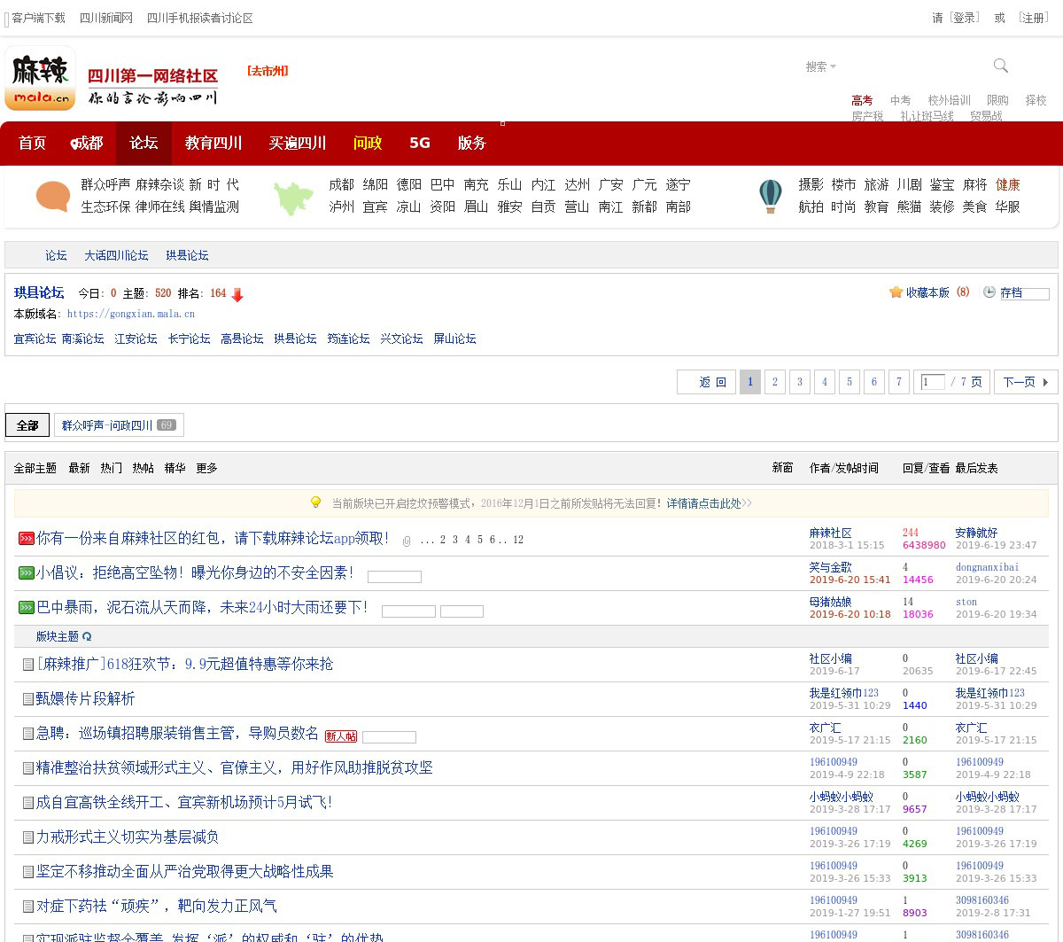This screenshot has width=1063, height=942.
Task: Select the 群众呼声-问政四川 category tab
Action: (119, 425)
